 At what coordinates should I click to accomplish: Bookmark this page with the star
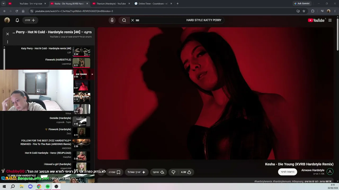coord(304,11)
